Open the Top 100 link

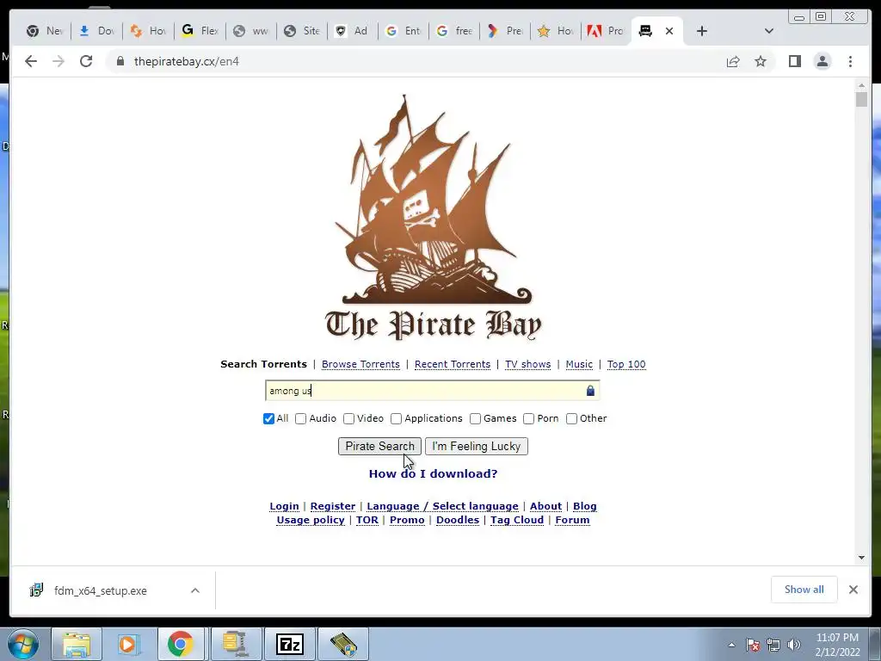click(626, 364)
